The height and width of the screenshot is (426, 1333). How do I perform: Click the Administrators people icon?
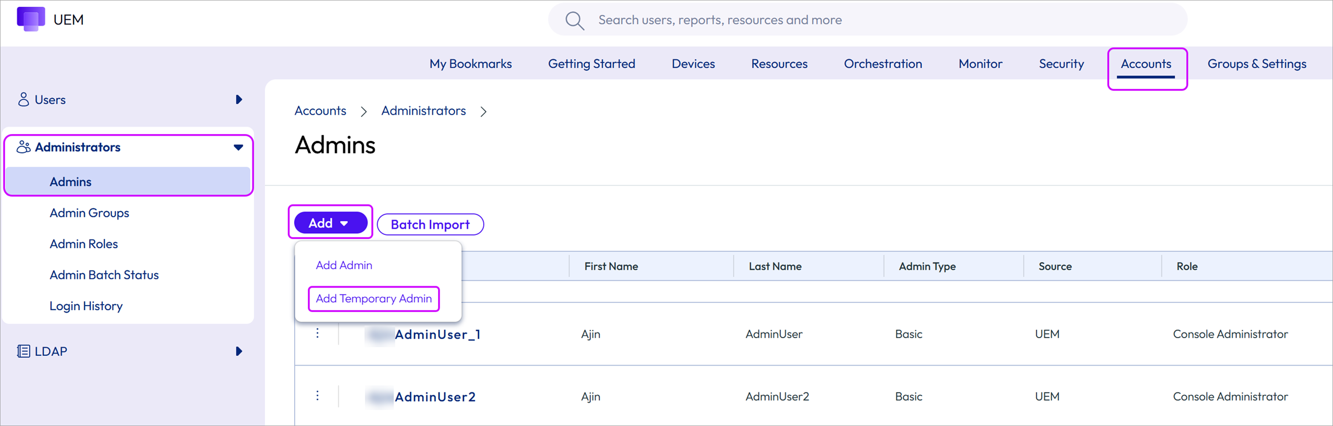point(23,147)
